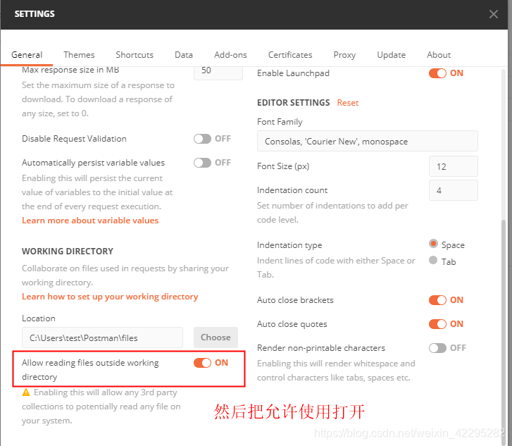
Task: Select the Space indentation radio button
Action: pyautogui.click(x=433, y=243)
